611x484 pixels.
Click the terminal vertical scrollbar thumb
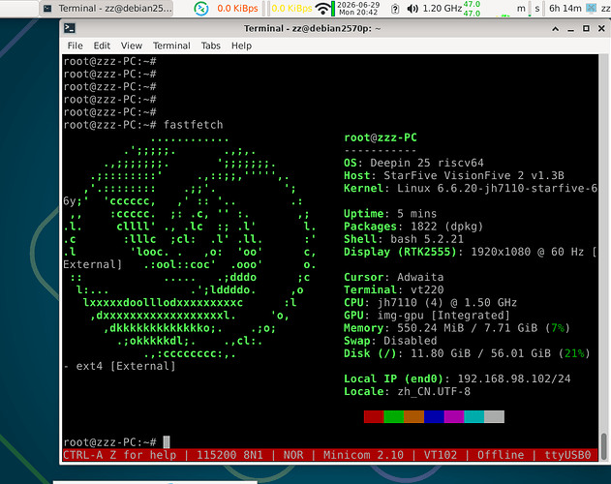604,446
